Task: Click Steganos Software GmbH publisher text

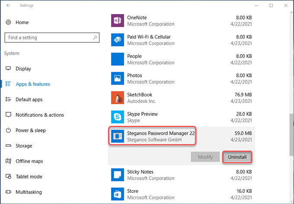Action: pyautogui.click(x=154, y=140)
